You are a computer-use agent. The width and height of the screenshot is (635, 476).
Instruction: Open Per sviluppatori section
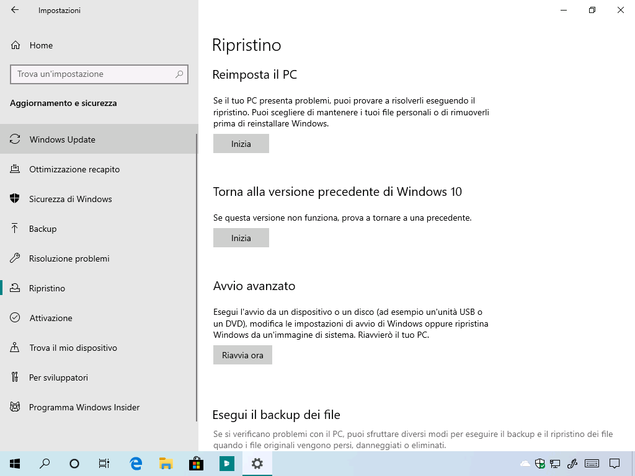click(98, 377)
